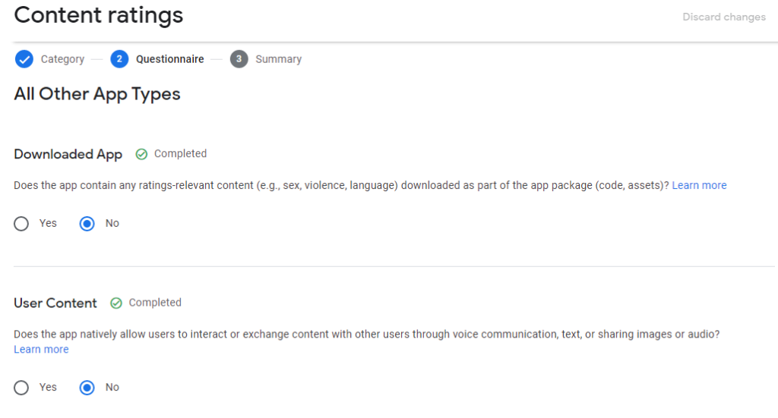This screenshot has height=418, width=778.
Task: Open Learn more link in User Content question
Action: point(41,350)
